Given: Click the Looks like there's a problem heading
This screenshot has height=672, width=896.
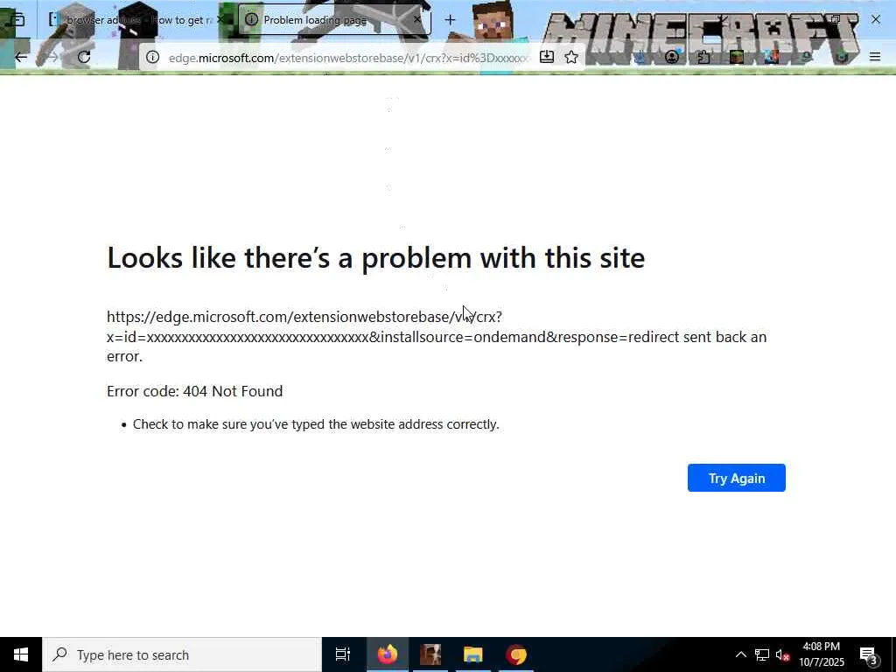Looking at the screenshot, I should (x=376, y=258).
